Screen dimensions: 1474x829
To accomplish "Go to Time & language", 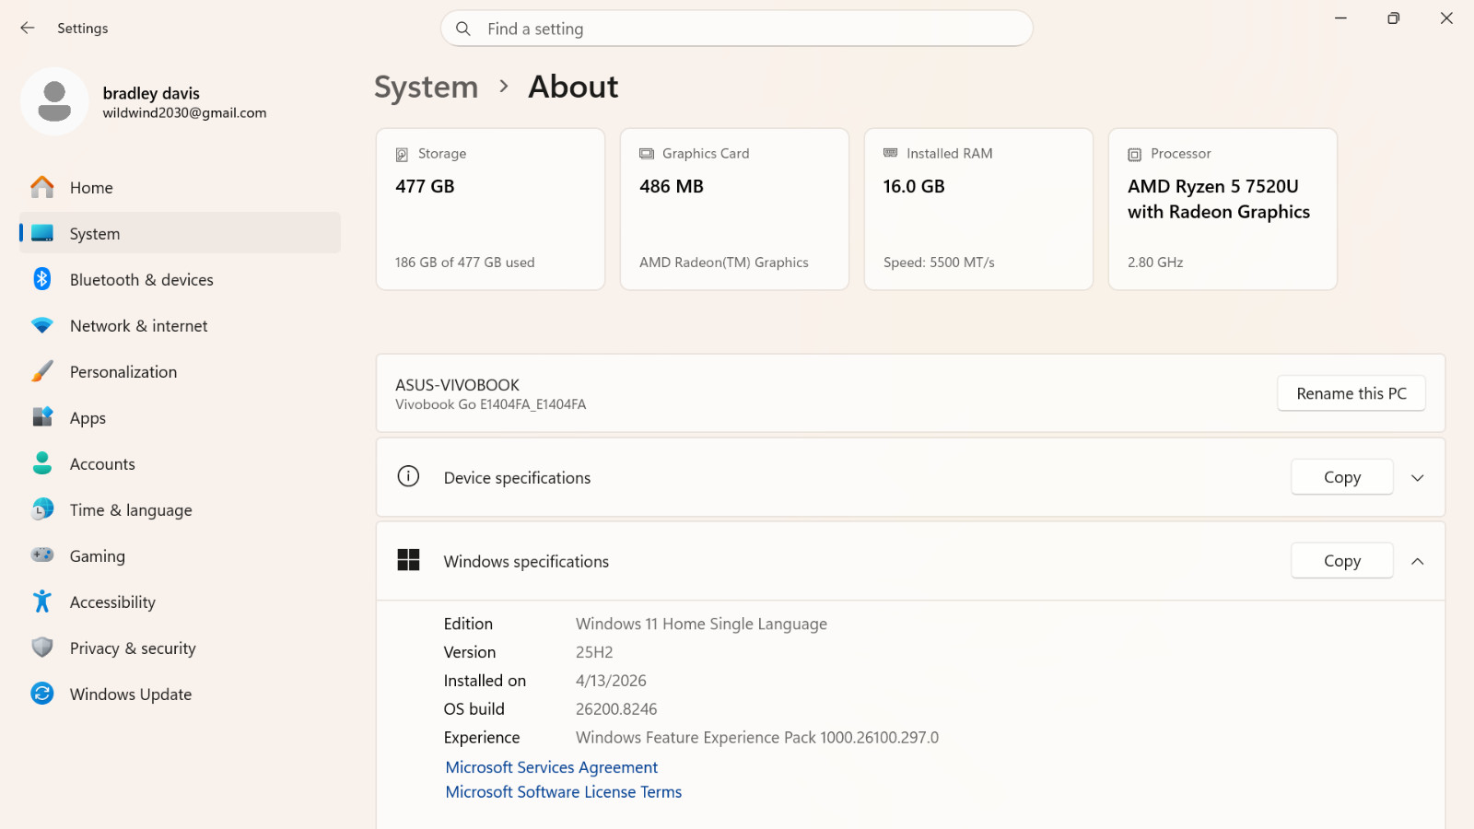I will [180, 509].
